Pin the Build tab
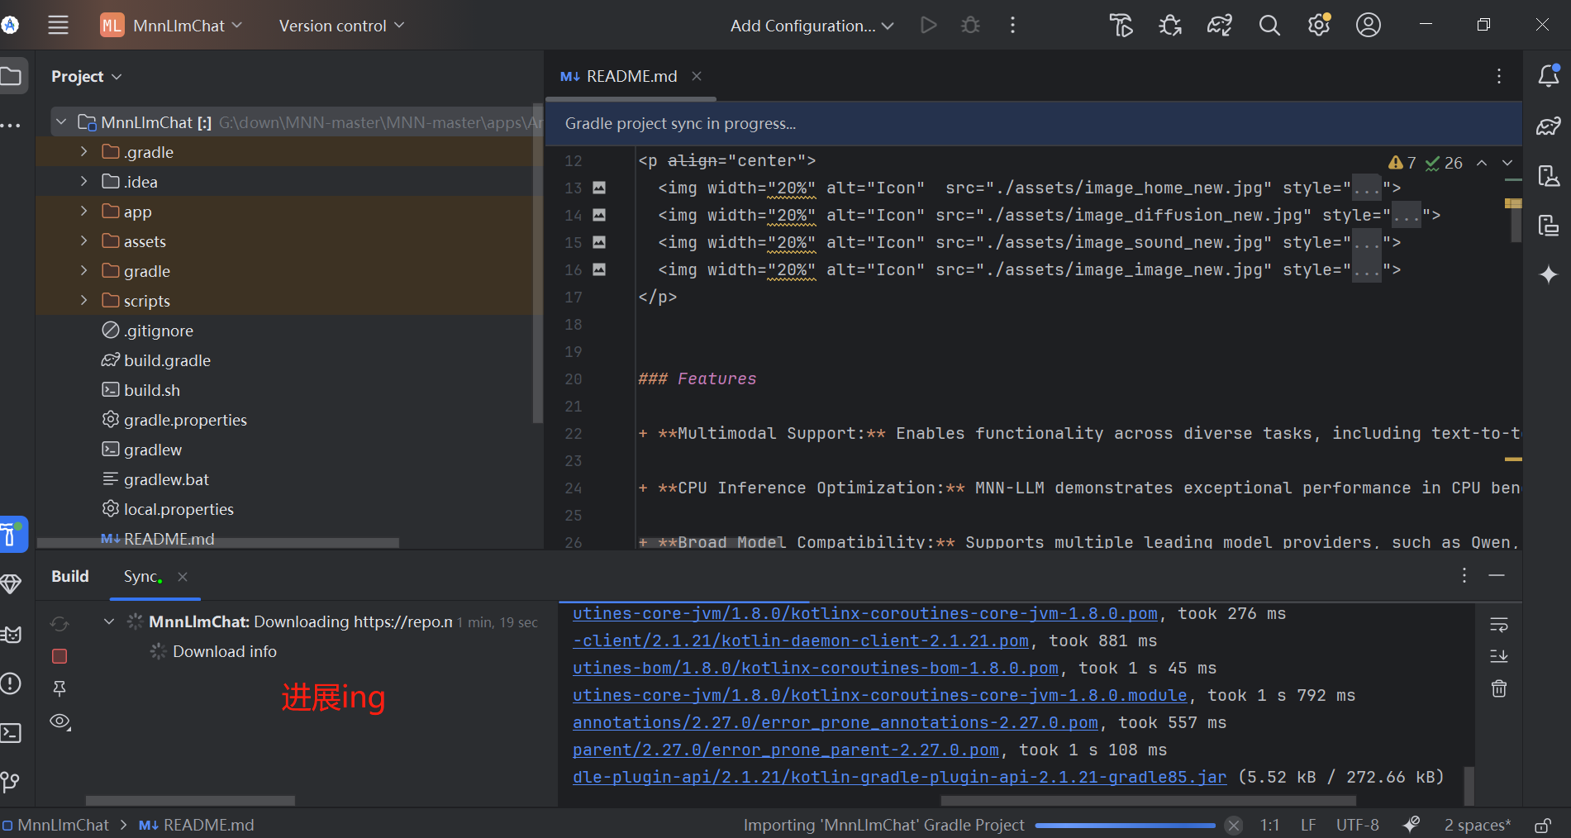Image resolution: width=1571 pixels, height=838 pixels. [60, 688]
